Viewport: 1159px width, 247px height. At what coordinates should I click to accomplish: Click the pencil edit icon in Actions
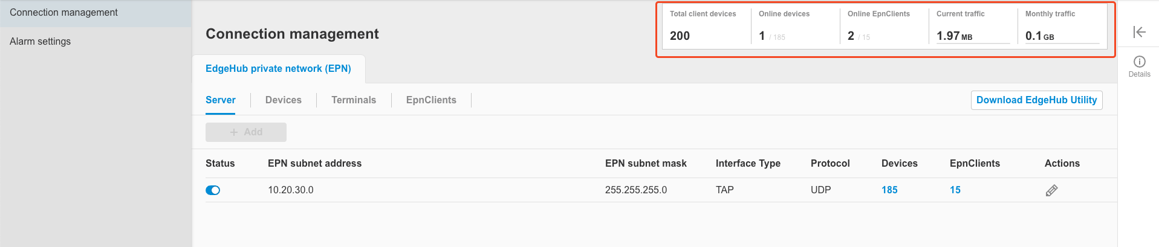pos(1051,190)
